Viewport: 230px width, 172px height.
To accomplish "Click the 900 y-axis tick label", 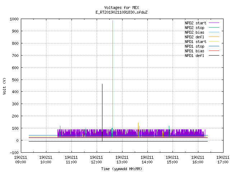I will 15,31.
